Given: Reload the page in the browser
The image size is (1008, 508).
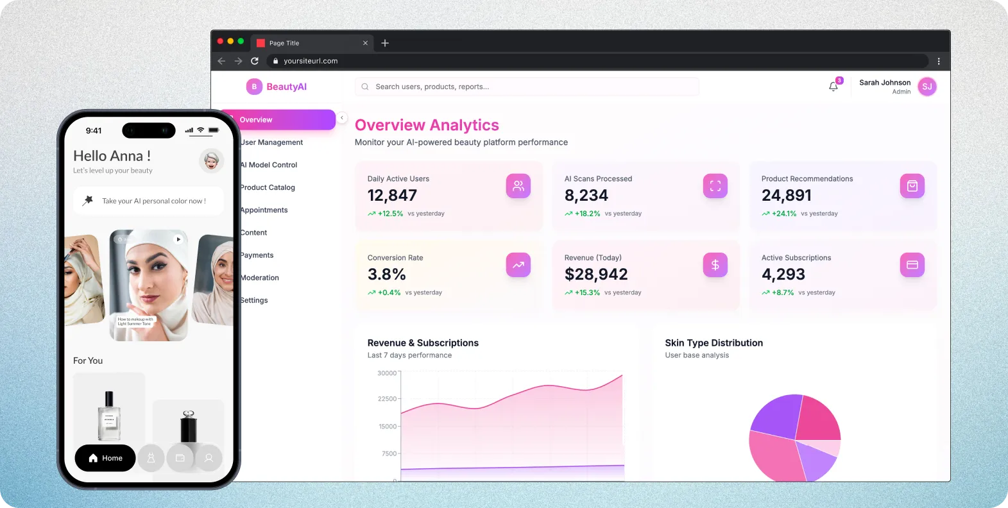Looking at the screenshot, I should [x=255, y=61].
